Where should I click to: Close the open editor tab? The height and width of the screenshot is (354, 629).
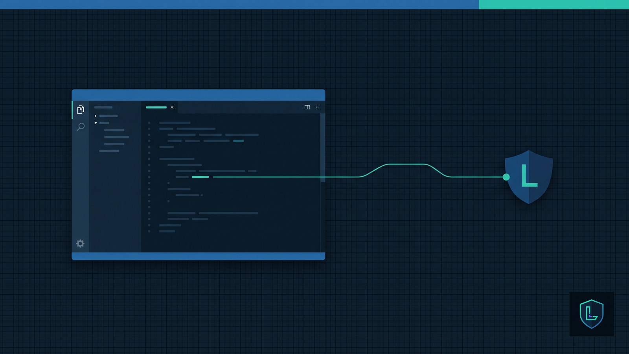(172, 107)
